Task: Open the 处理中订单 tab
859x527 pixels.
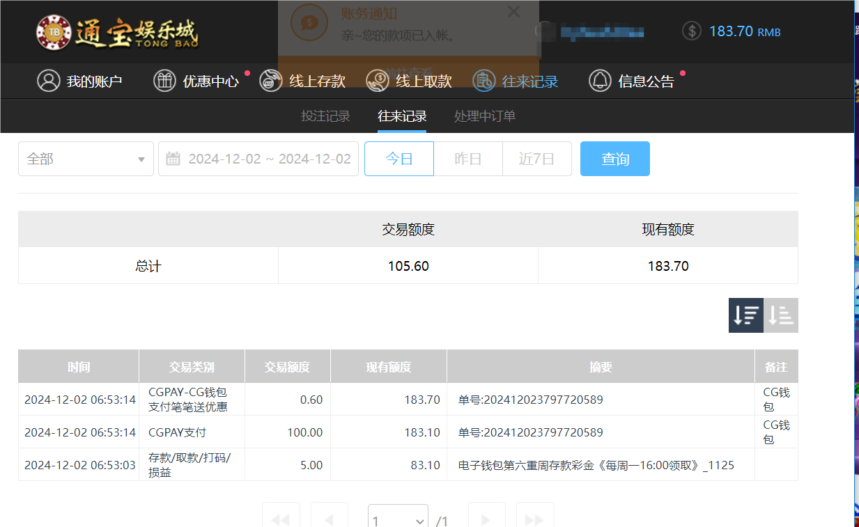Action: click(483, 116)
